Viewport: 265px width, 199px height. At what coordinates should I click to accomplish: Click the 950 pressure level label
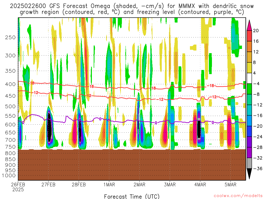[x=10, y=170]
